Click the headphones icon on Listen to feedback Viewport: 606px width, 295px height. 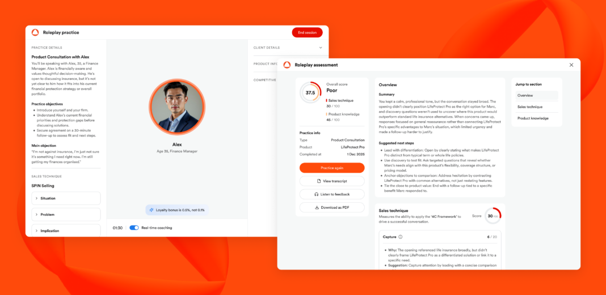(317, 194)
